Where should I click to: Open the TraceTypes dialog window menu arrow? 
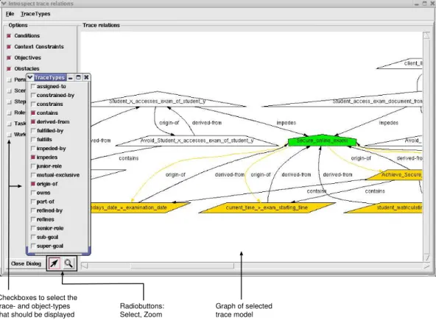point(30,77)
